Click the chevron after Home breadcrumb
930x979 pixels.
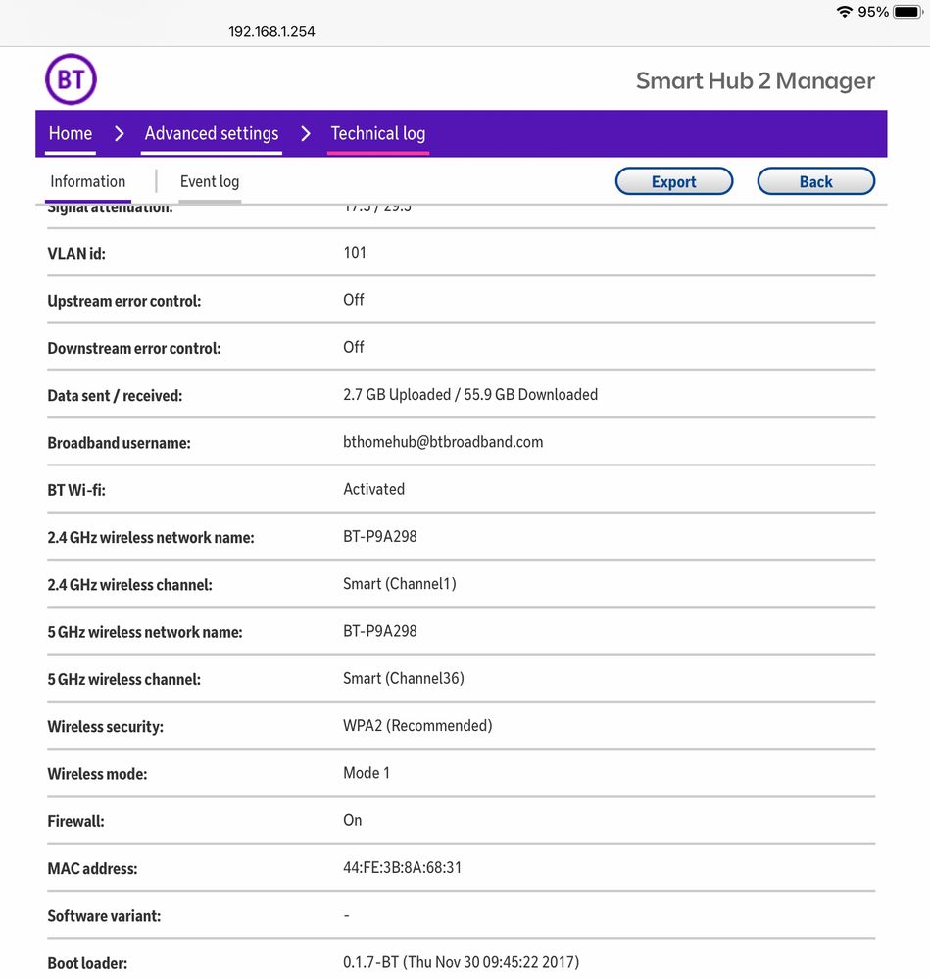click(119, 133)
